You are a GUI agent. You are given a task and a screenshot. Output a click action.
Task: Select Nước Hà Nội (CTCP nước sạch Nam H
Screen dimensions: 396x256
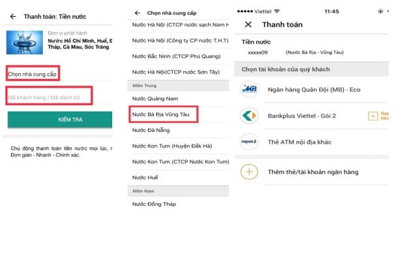(180, 25)
